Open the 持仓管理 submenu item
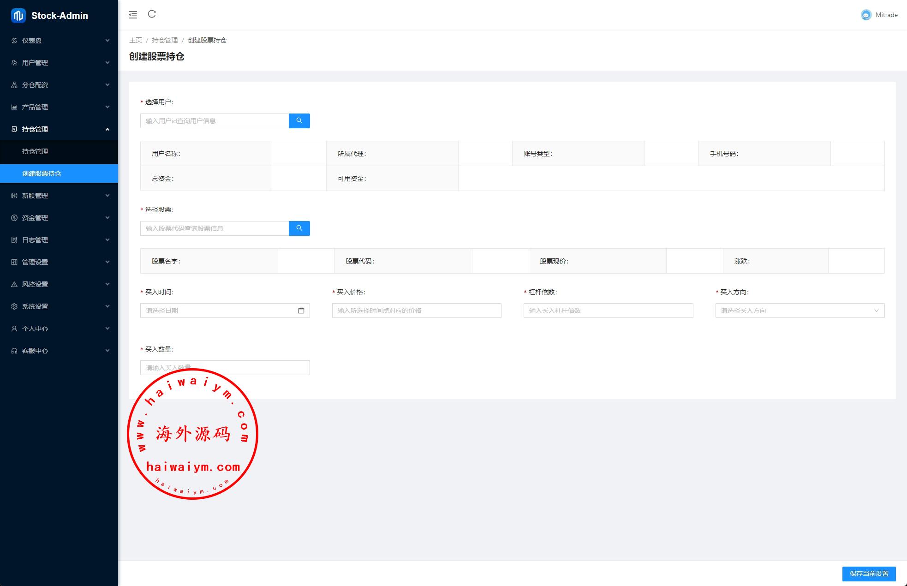 pos(35,151)
